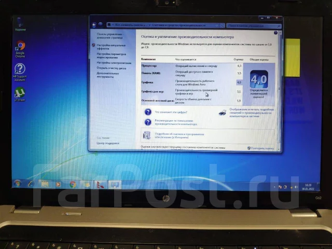Open 'Центр поддержки' link in sidebar
This screenshot has height=249, width=332.
[x=108, y=143]
